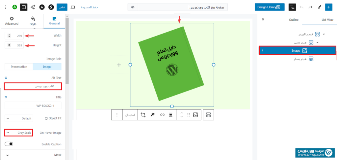337x160 pixels.
Task: Switch to the Advanced tab
Action: click(x=12, y=21)
